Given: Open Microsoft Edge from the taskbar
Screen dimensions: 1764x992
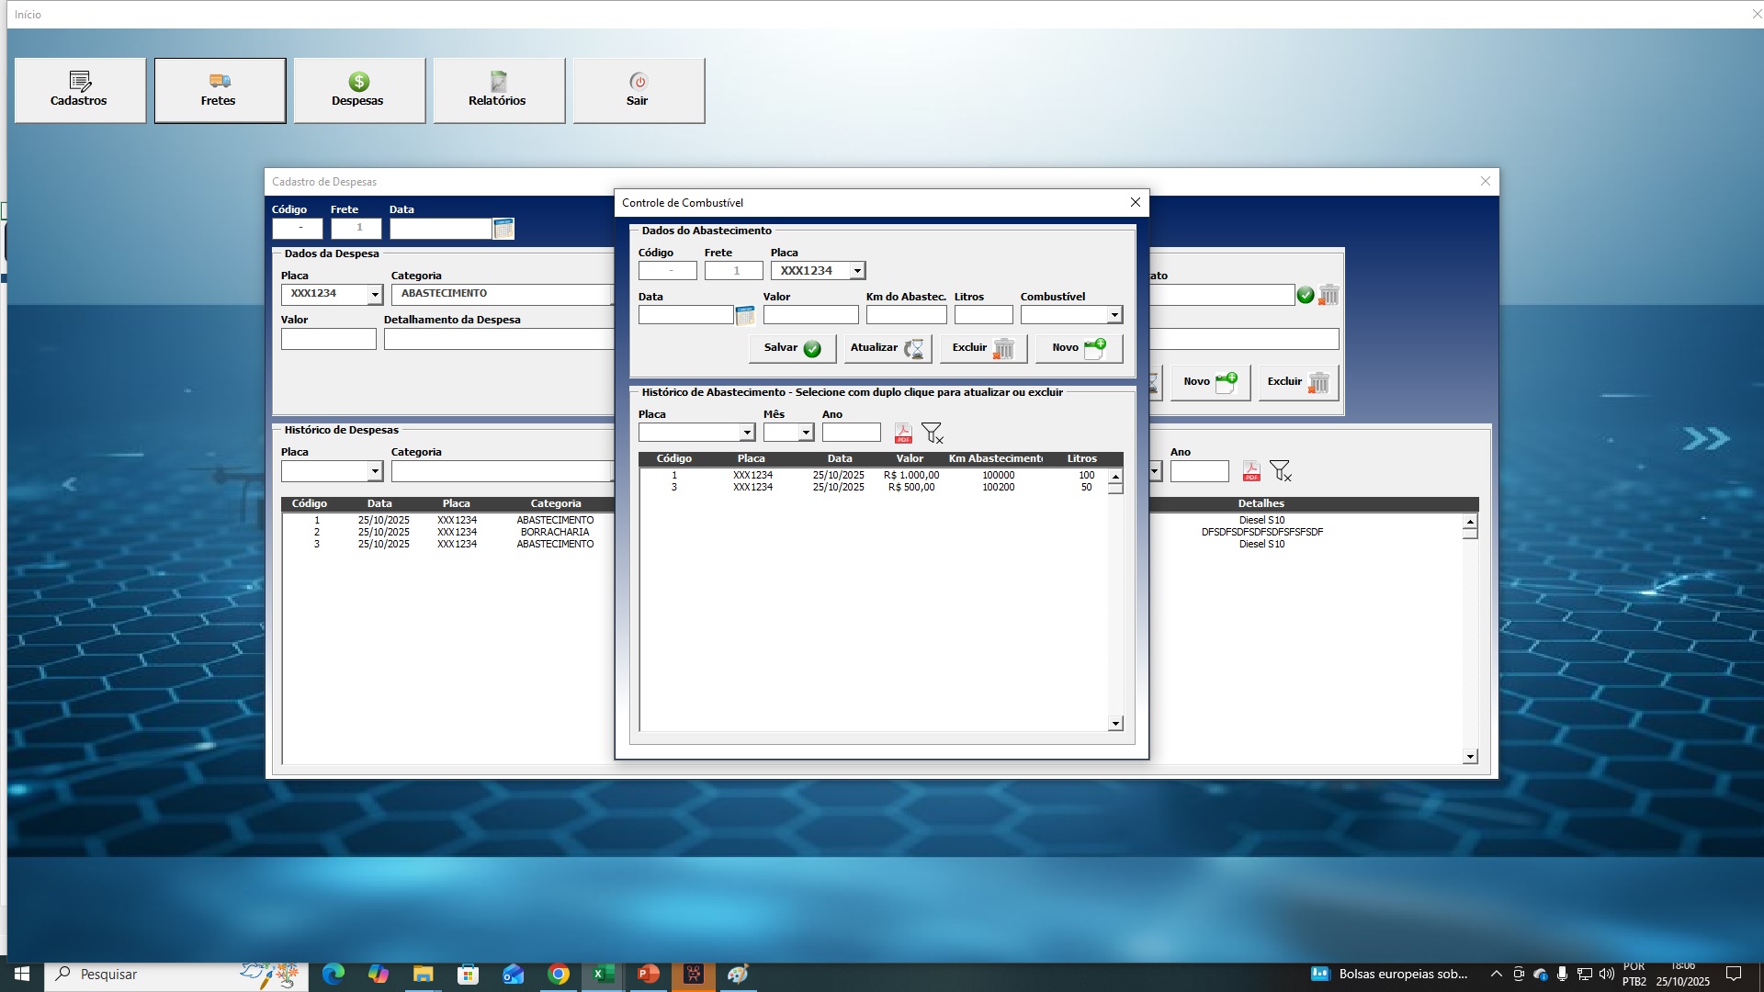Looking at the screenshot, I should tap(333, 975).
